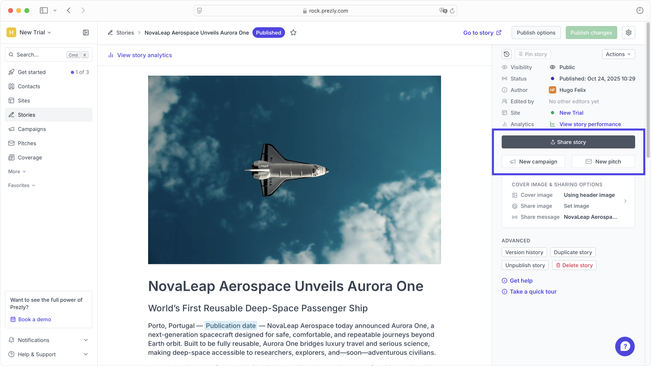
Task: Star this story as a favorite
Action: click(293, 33)
